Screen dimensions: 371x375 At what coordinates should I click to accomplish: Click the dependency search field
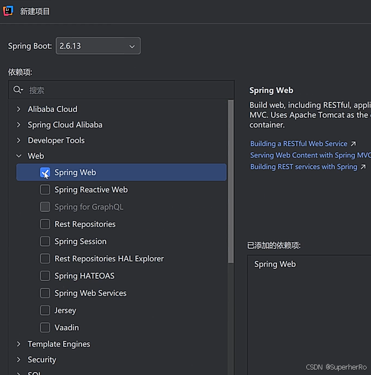click(121, 90)
